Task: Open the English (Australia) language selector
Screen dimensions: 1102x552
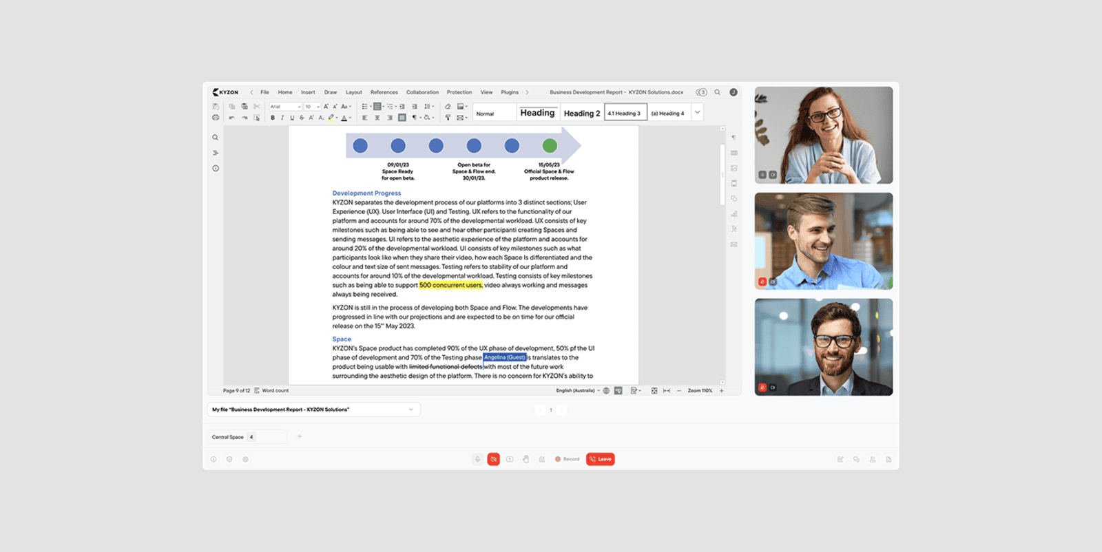Action: pos(578,390)
